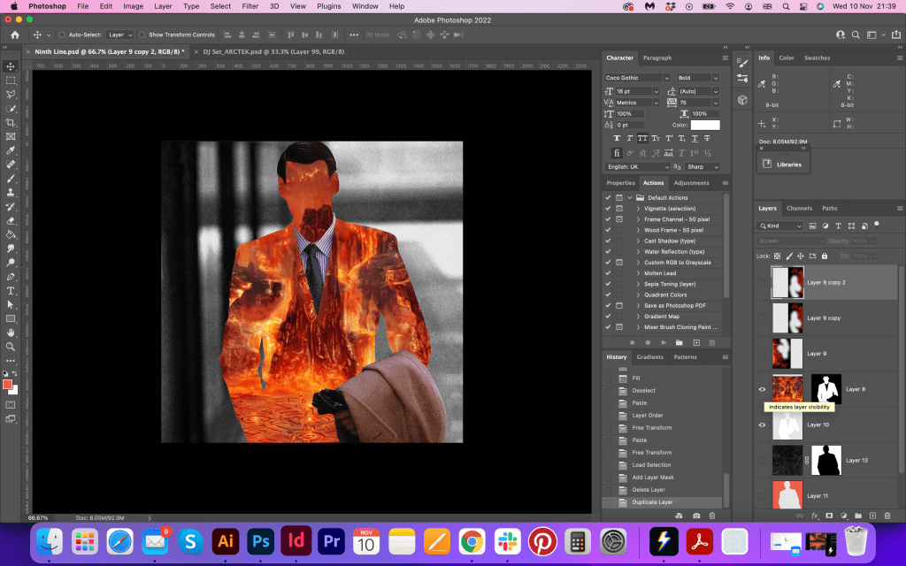906x566 pixels.
Task: Open the Kind layer filter dropdown
Action: (779, 226)
